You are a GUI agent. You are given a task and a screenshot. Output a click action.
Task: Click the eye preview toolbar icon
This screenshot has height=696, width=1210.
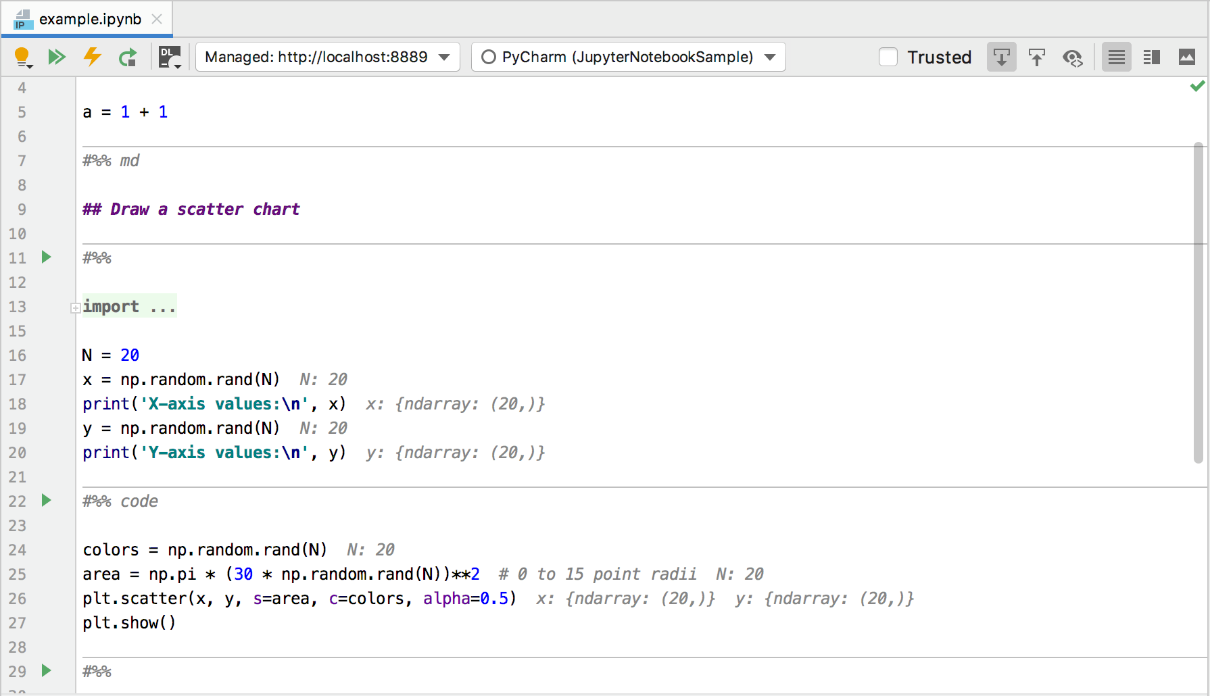1072,57
